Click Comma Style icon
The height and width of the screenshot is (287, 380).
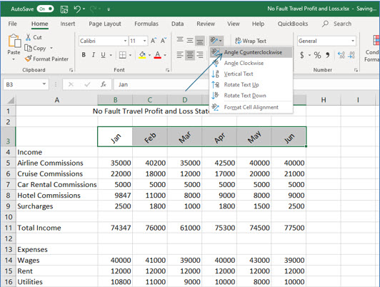pos(328,55)
